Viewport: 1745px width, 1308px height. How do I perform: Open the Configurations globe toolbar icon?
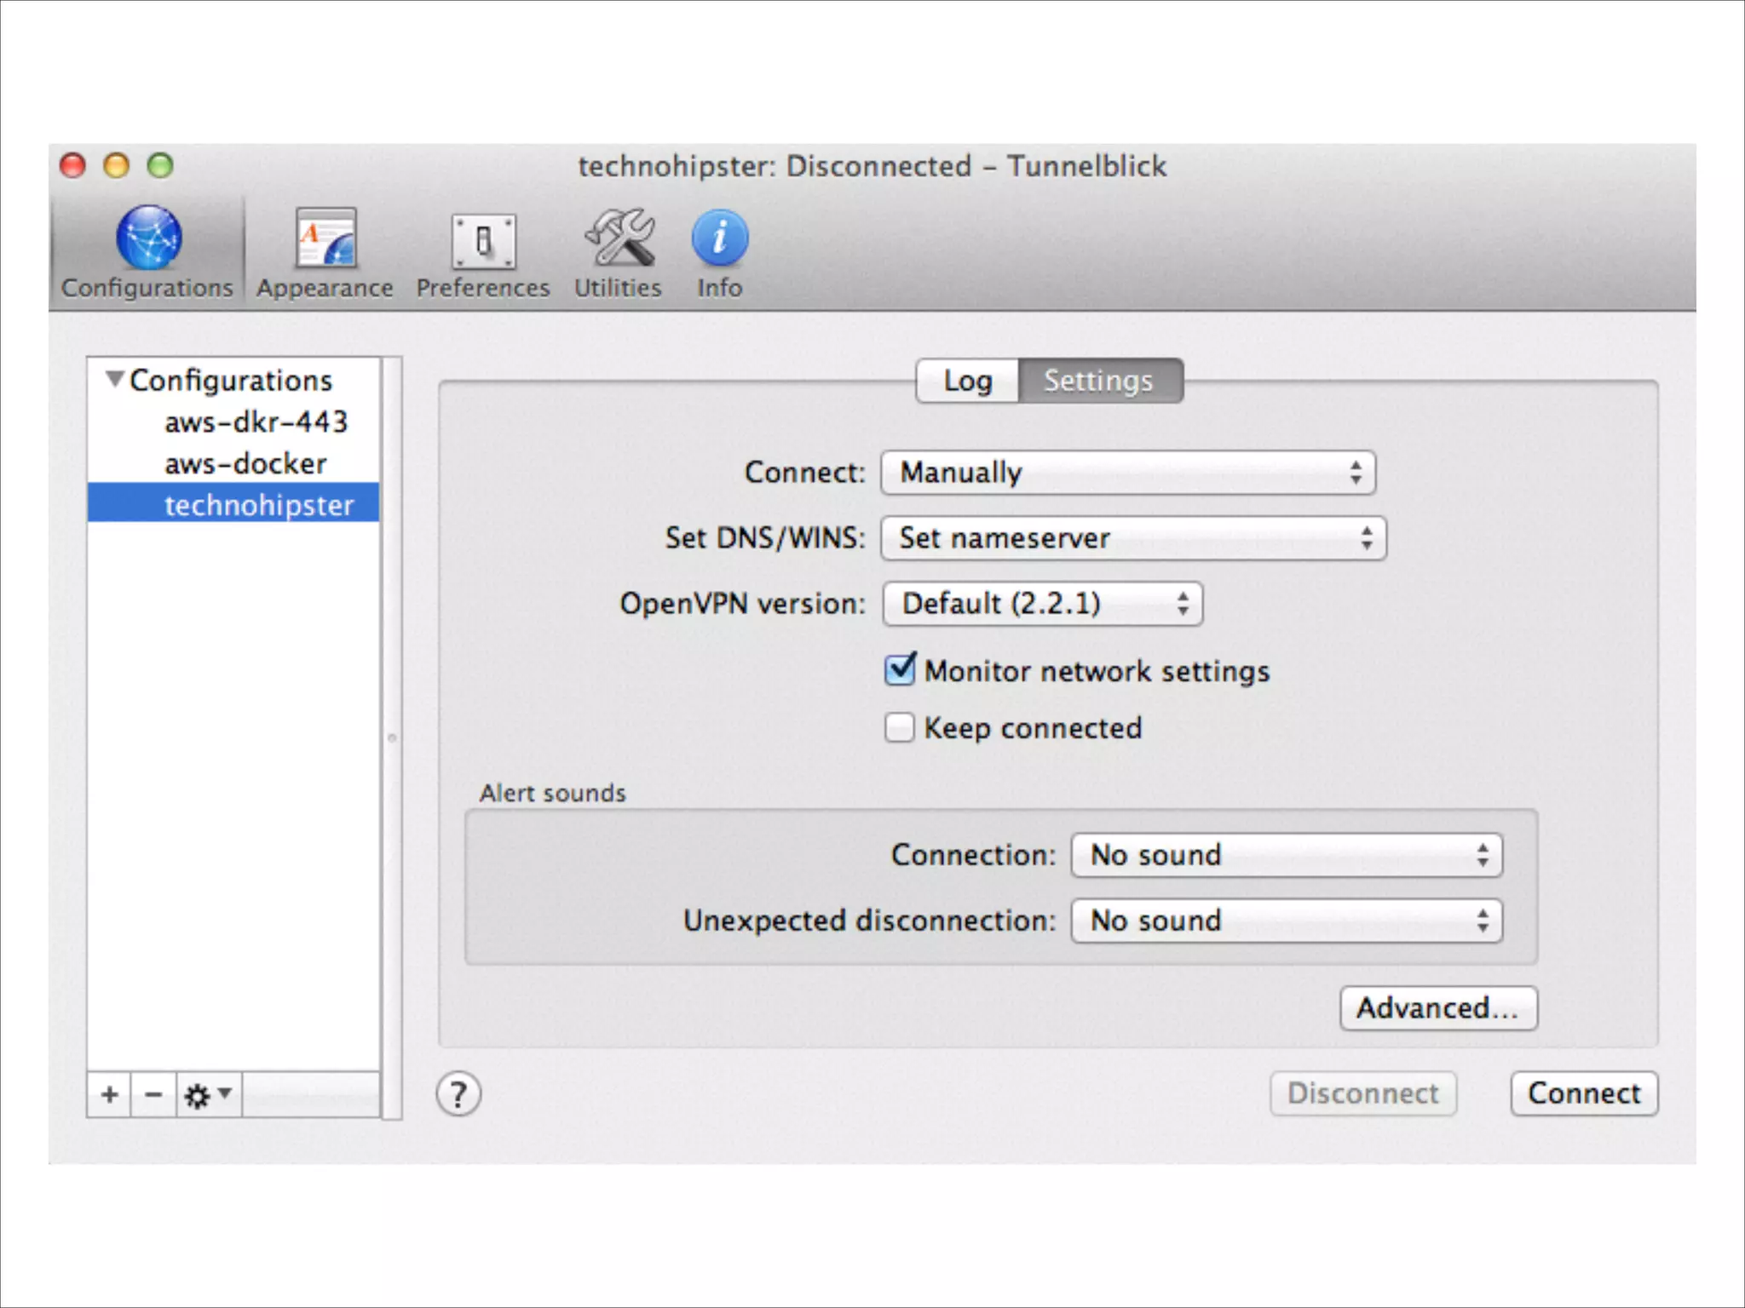pos(148,238)
